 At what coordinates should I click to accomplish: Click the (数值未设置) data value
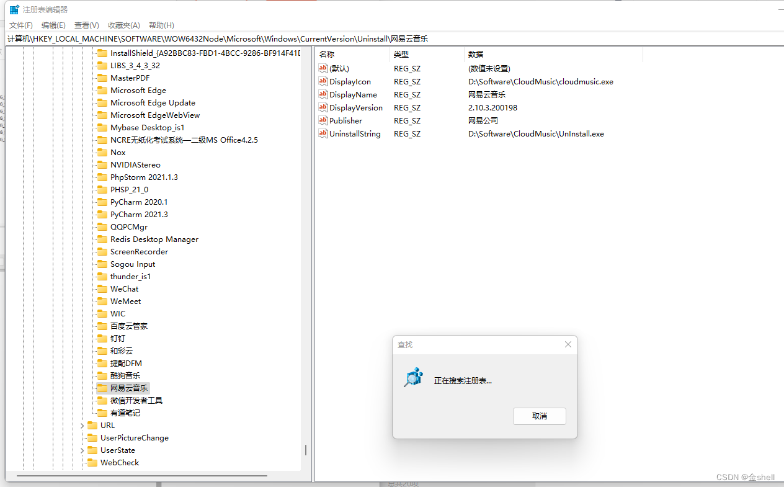coord(489,68)
